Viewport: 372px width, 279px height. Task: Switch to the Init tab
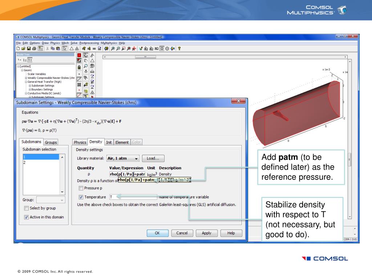(x=109, y=142)
